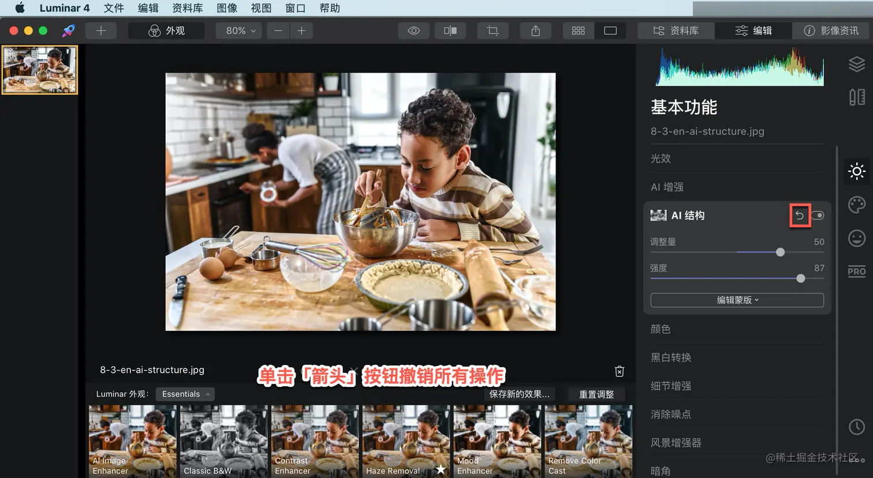Viewport: 873px width, 478px height.
Task: Zoom in with the plus button
Action: pyautogui.click(x=301, y=31)
